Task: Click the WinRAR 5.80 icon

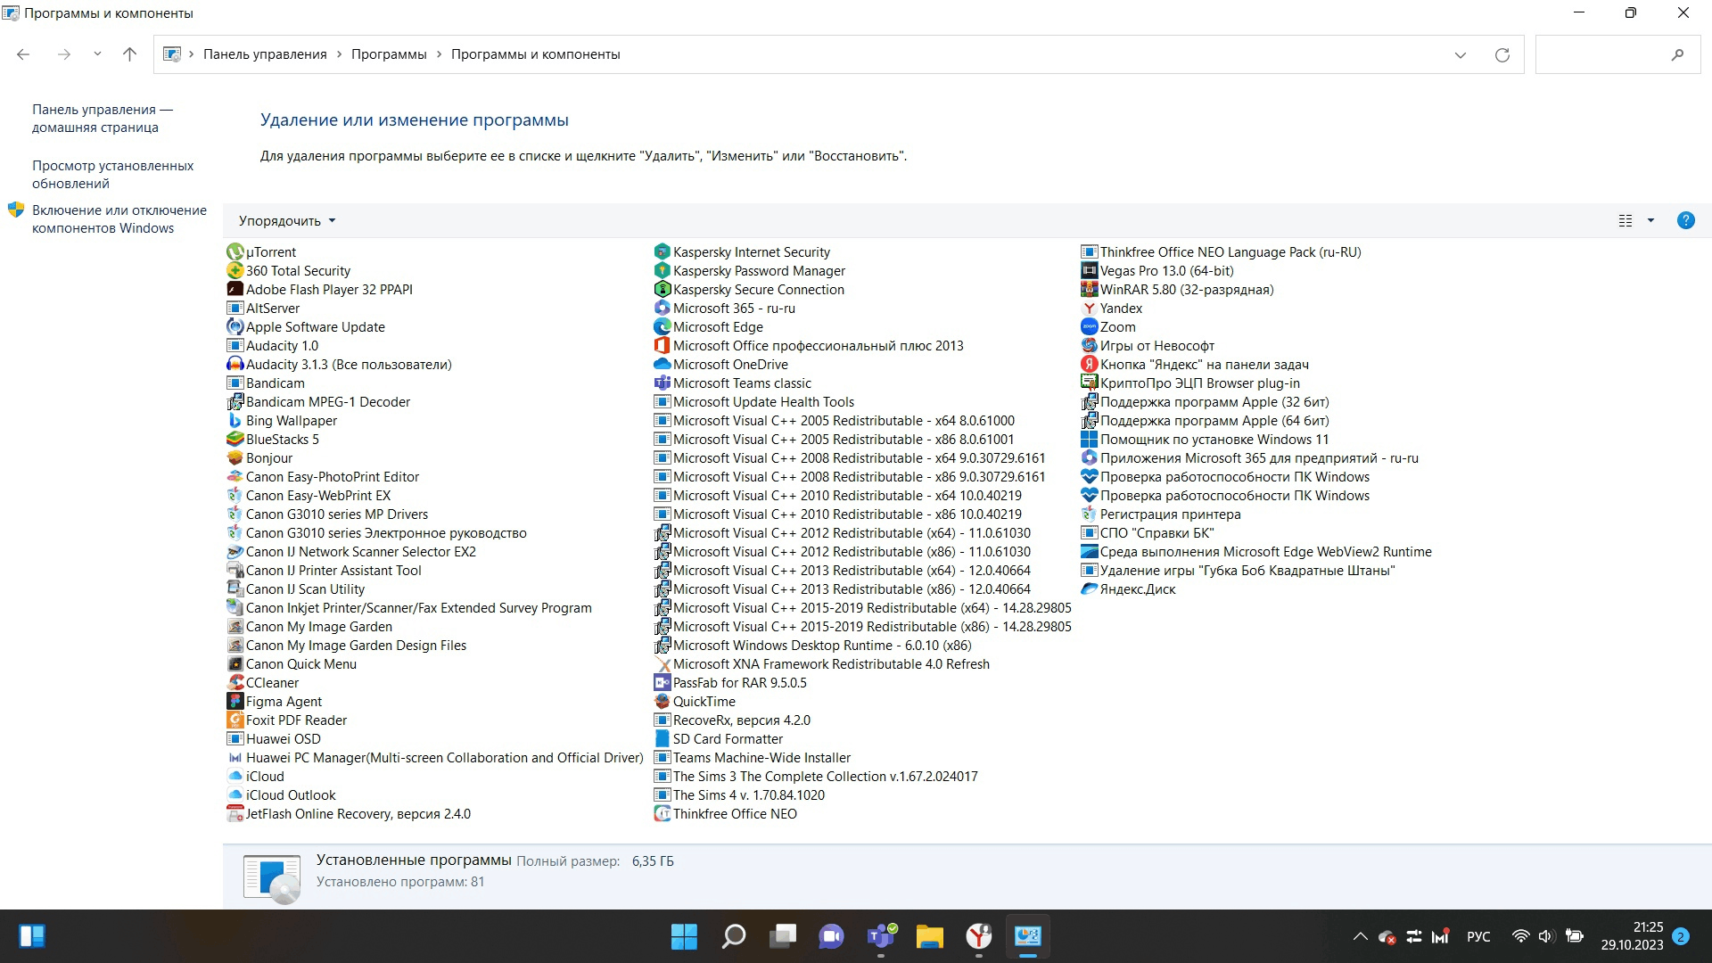Action: coord(1090,290)
